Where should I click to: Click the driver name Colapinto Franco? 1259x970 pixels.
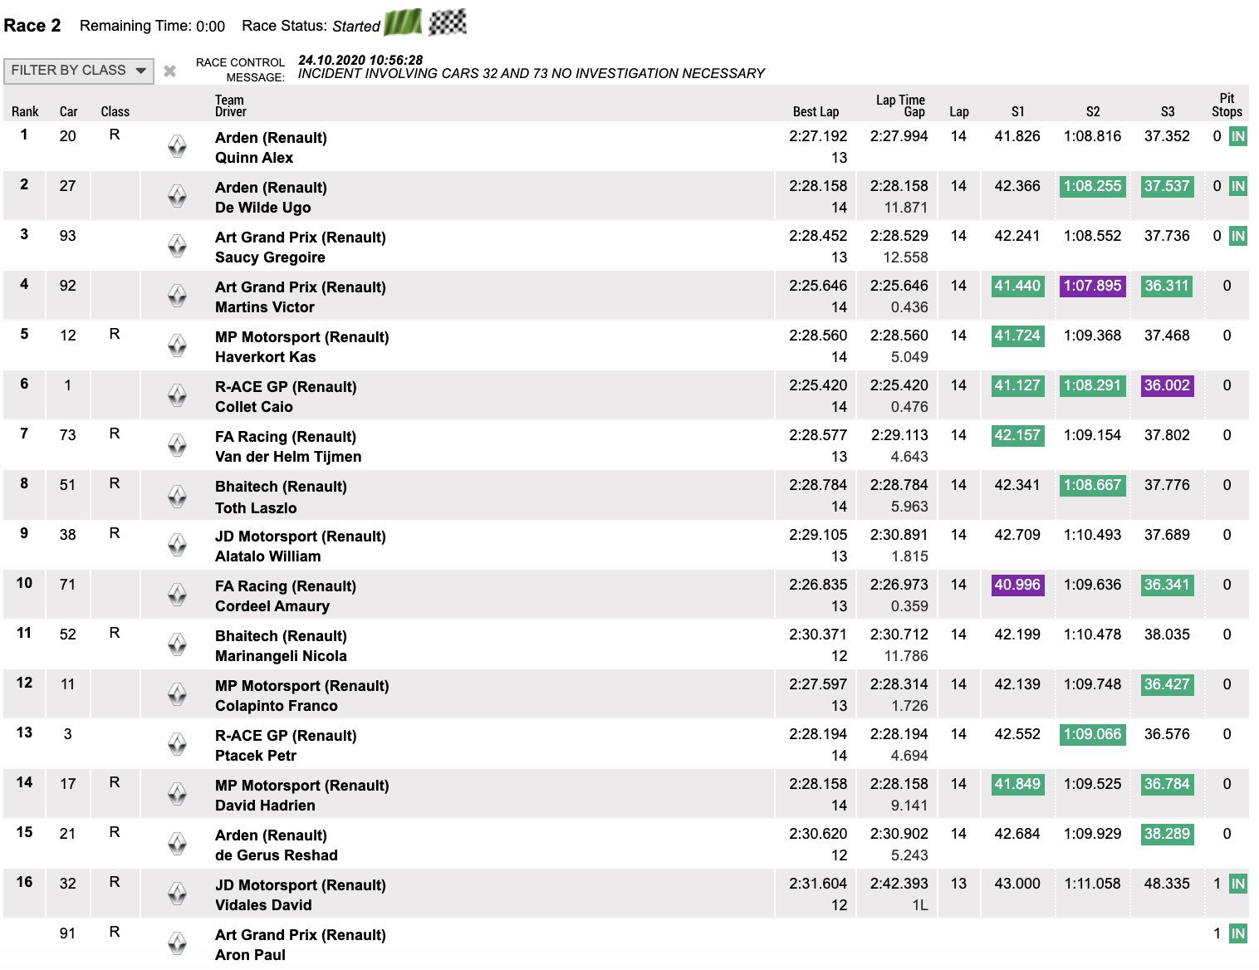tap(277, 706)
